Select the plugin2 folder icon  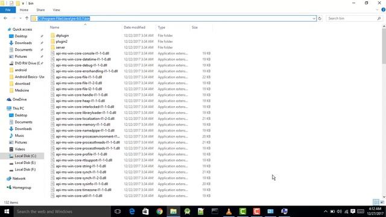click(x=52, y=42)
